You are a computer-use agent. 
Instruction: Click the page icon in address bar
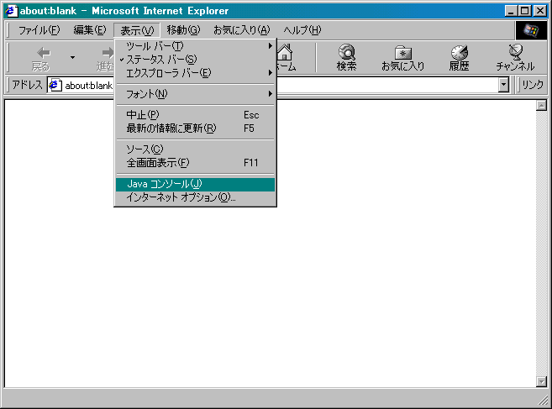click(55, 85)
